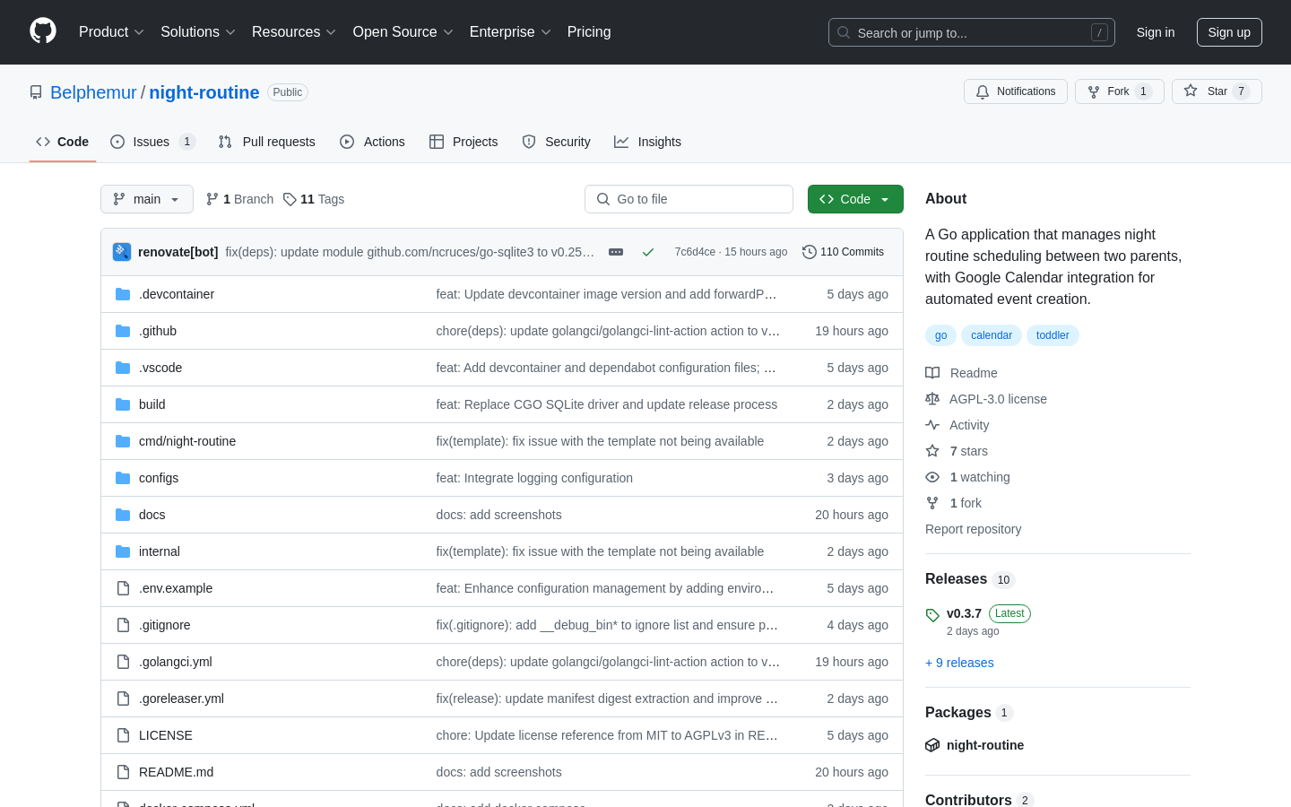Image resolution: width=1291 pixels, height=807 pixels.
Task: Click the Activity pulse icon
Action: 932,425
